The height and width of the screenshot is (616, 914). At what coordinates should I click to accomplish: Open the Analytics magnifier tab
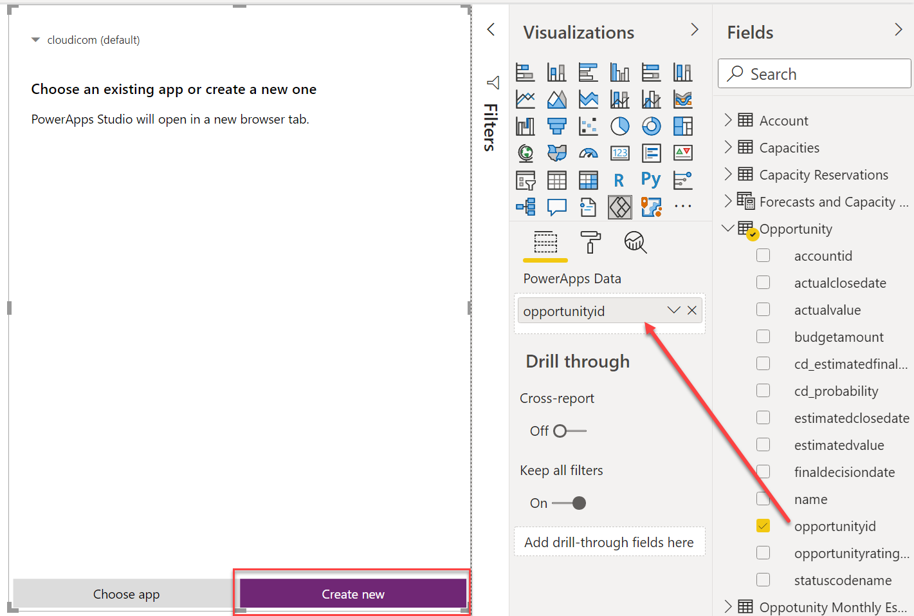(635, 243)
